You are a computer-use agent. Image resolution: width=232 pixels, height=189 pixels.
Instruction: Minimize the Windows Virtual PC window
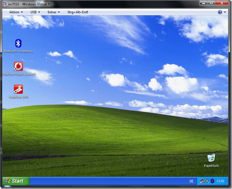(x=204, y=3)
